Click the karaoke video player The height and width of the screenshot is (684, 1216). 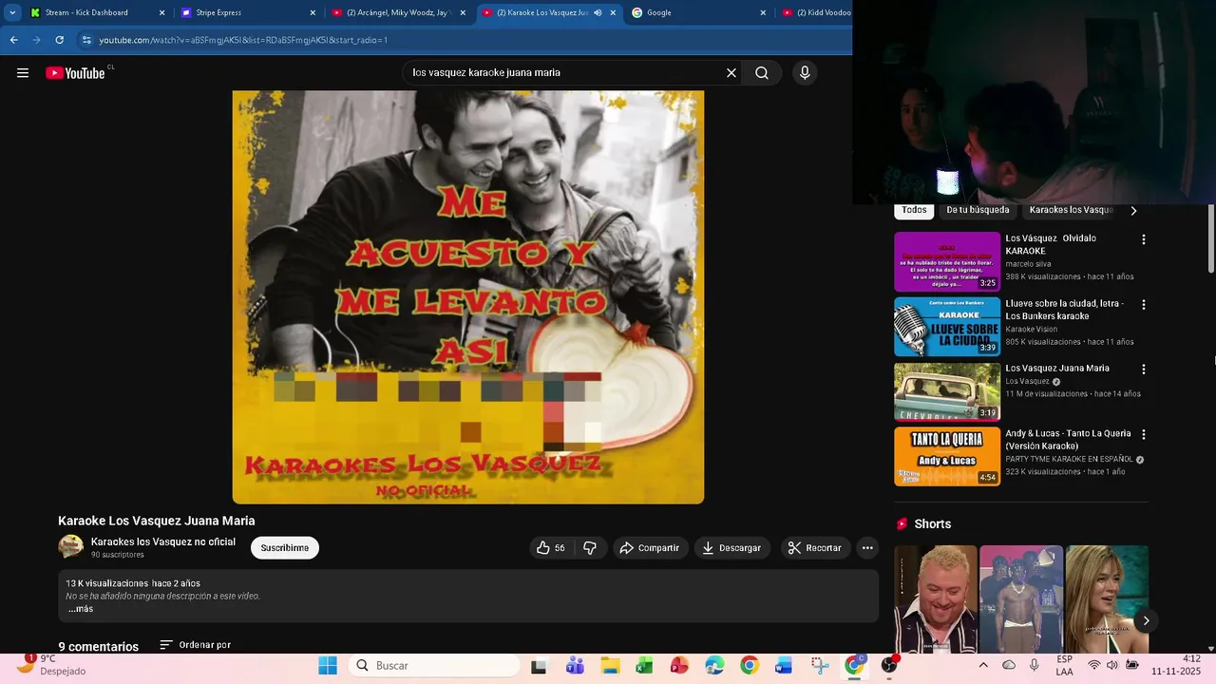[x=468, y=296]
